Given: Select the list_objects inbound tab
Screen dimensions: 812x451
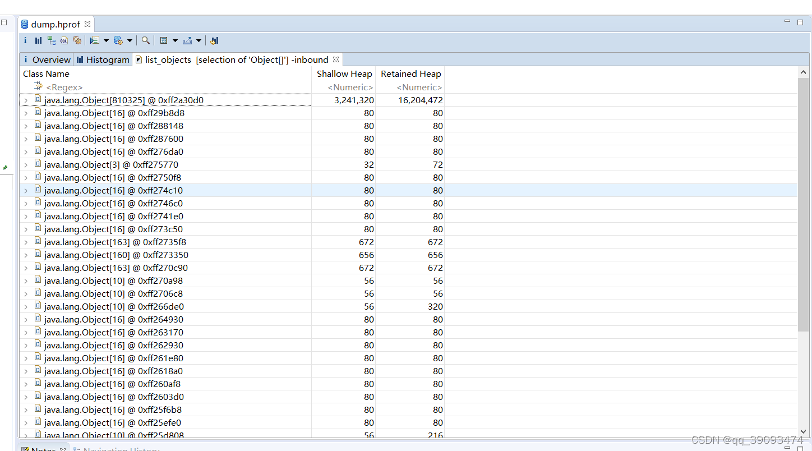Looking at the screenshot, I should click(x=237, y=59).
